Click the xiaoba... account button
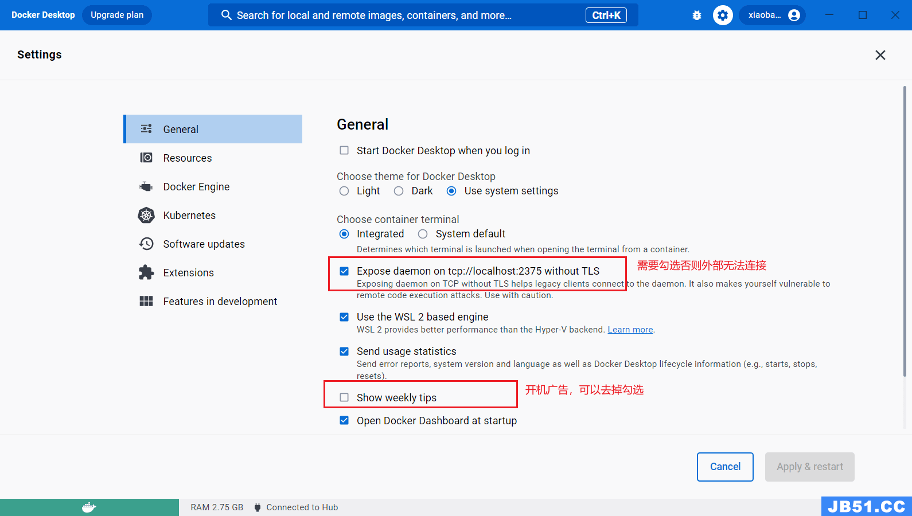 [772, 15]
